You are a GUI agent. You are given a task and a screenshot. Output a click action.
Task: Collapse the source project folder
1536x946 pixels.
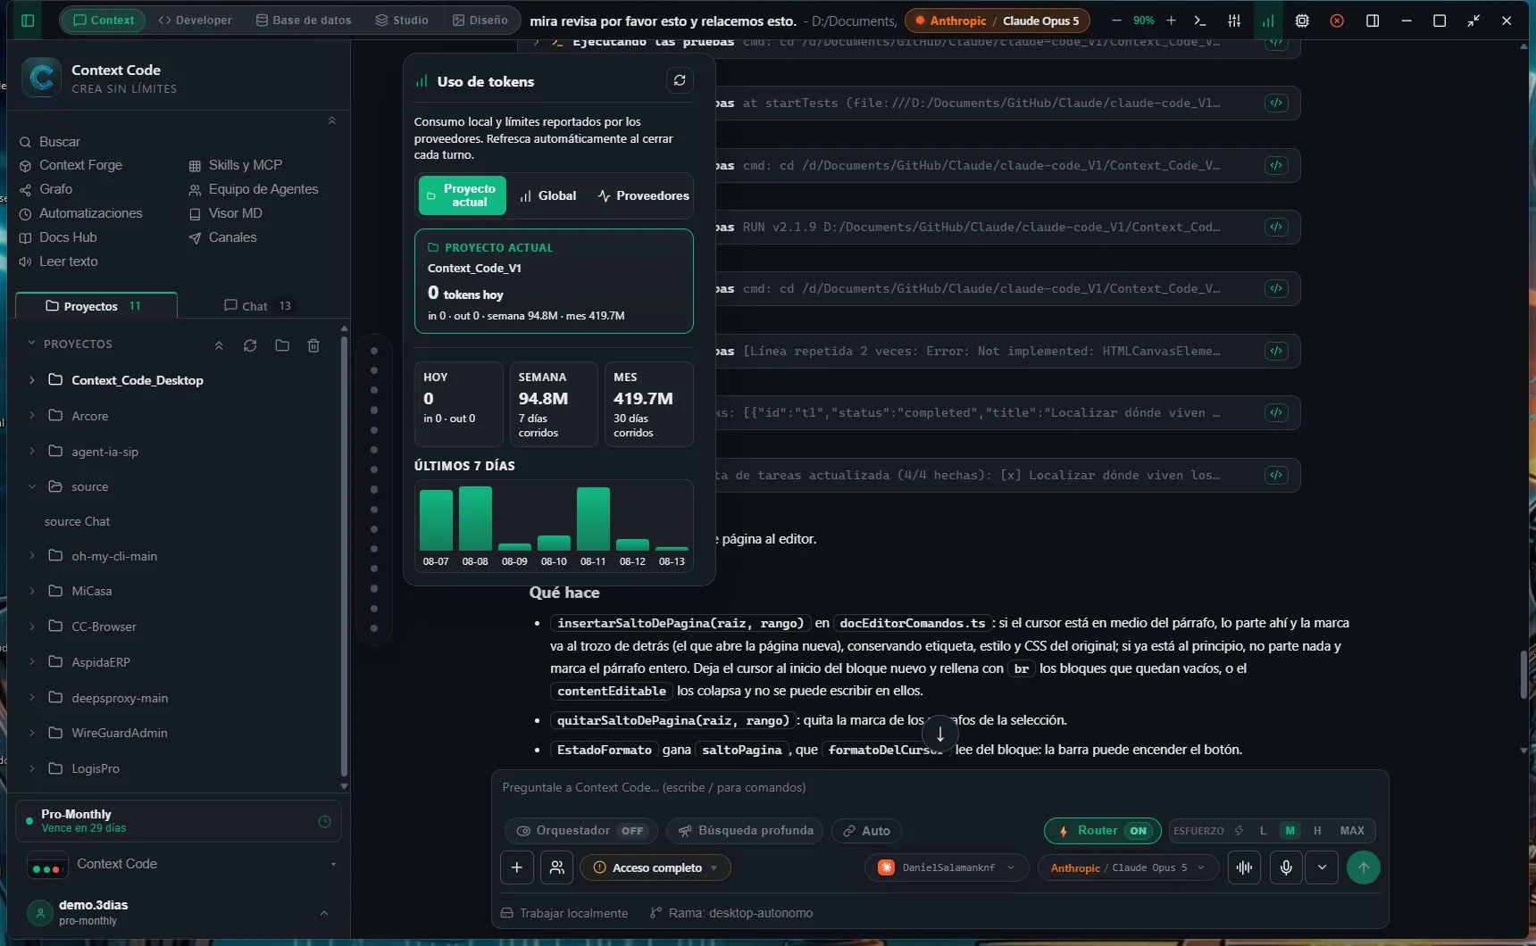click(32, 486)
